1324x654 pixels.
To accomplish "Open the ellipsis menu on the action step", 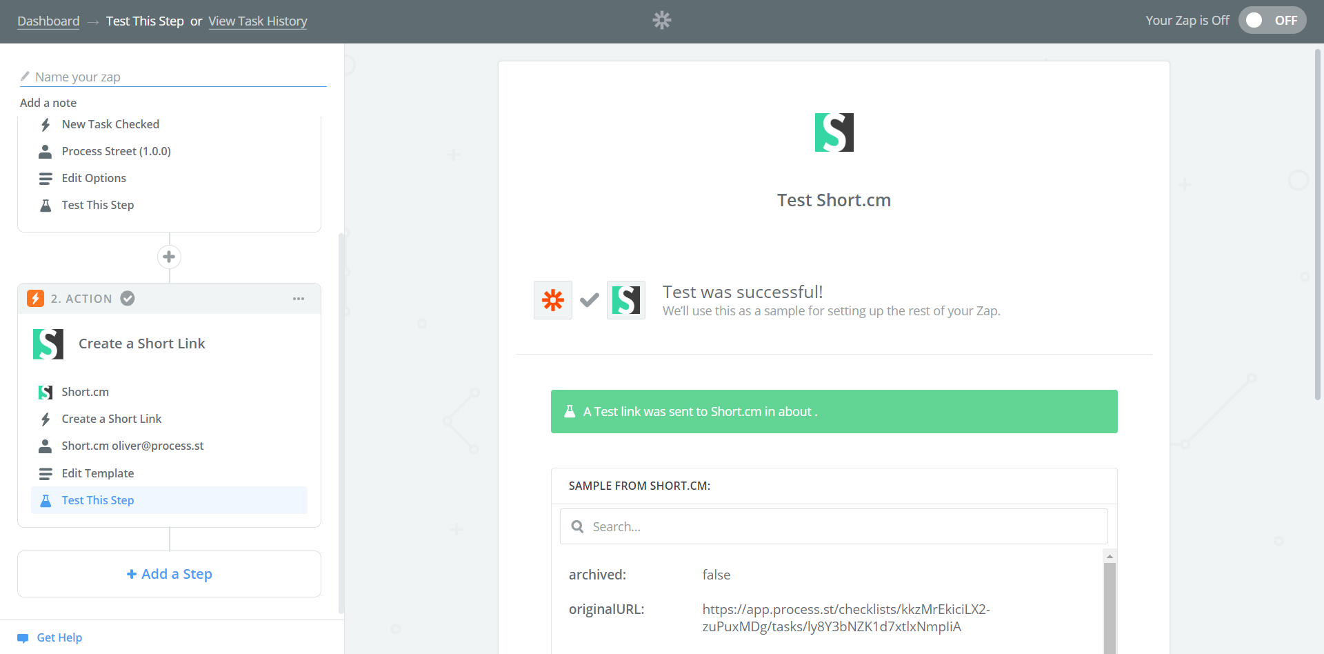I will click(299, 298).
